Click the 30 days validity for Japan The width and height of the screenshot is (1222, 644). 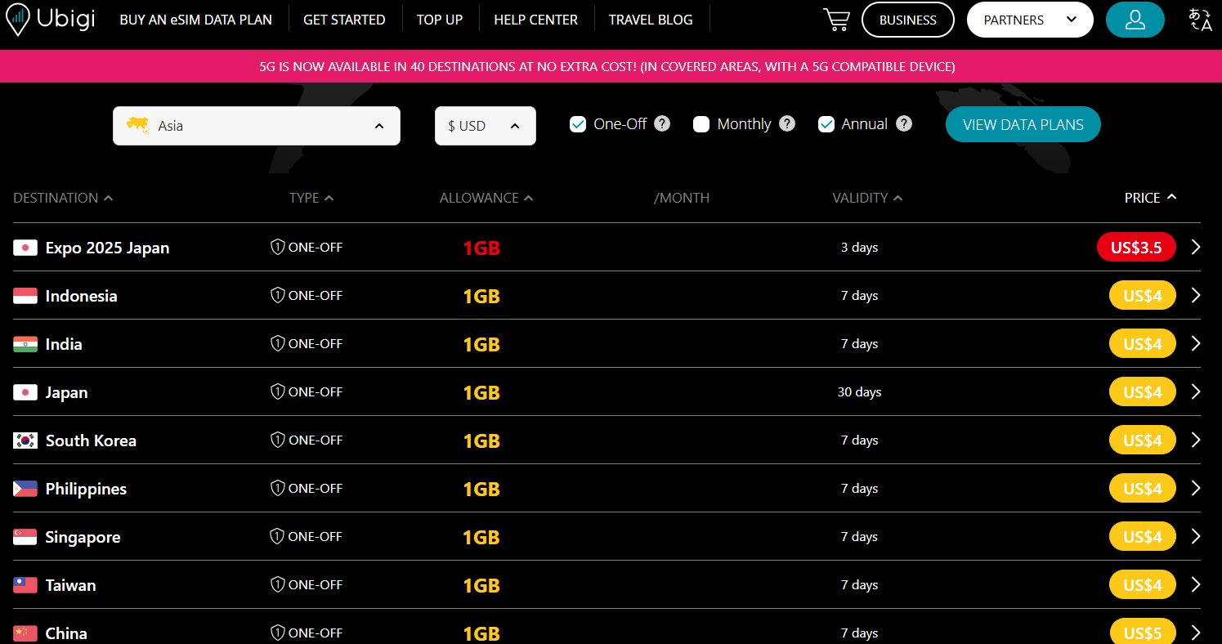859,392
